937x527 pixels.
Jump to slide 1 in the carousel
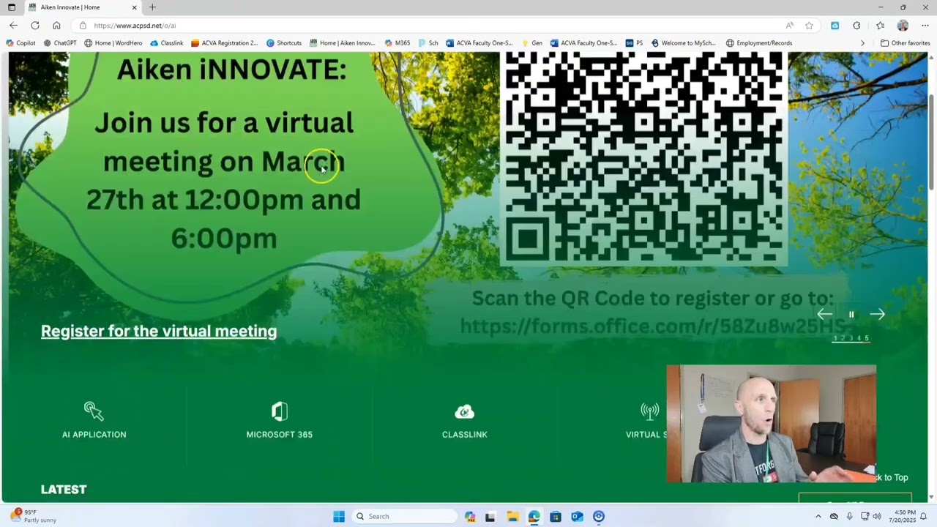(x=835, y=338)
